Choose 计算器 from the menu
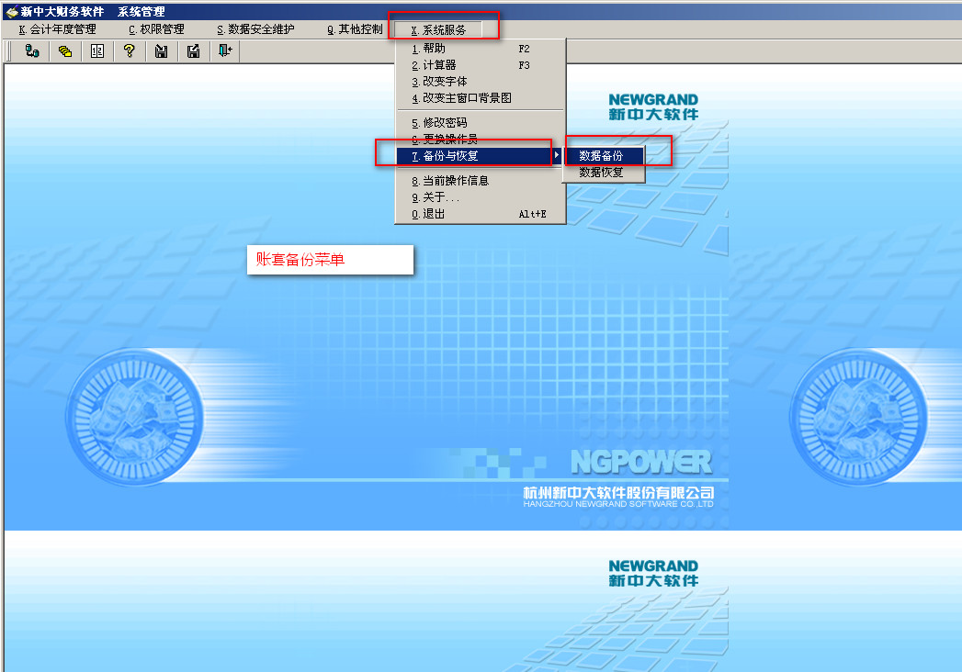 (x=439, y=65)
